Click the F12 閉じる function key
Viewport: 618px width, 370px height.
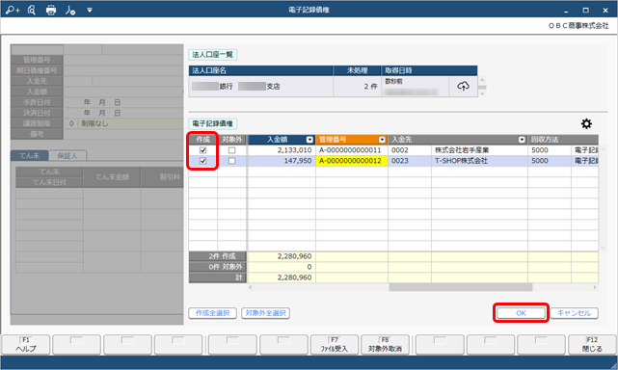click(x=592, y=345)
